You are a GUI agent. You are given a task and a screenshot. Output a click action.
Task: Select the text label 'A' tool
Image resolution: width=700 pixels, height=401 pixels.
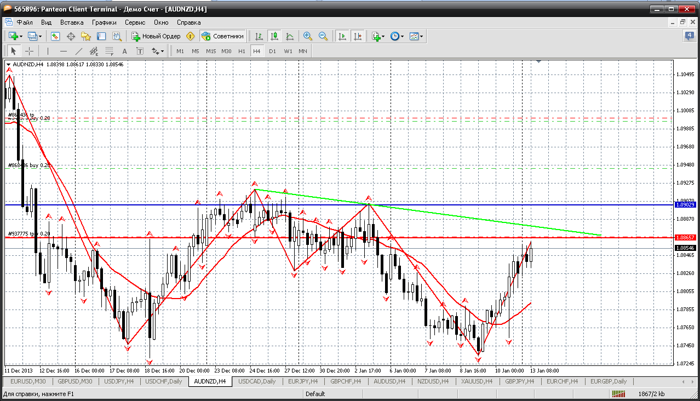124,51
